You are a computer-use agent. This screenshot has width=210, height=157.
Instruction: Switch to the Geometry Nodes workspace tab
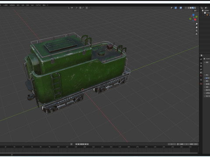38,5
